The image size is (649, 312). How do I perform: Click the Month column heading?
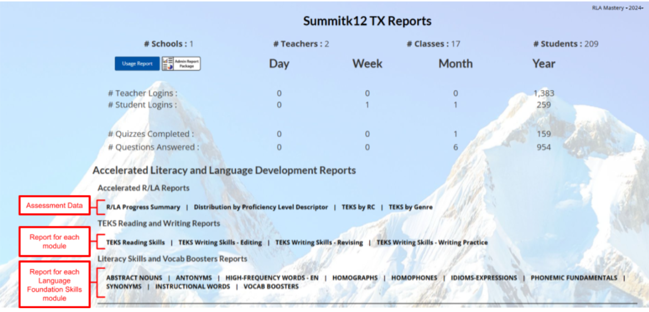[456, 64]
